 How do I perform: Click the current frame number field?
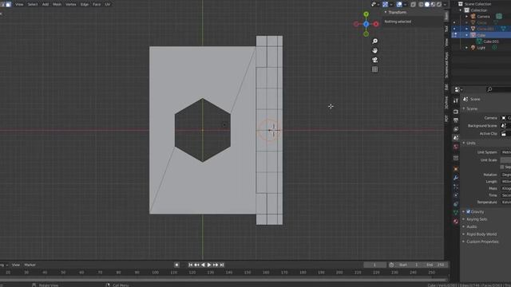pyautogui.click(x=374, y=265)
